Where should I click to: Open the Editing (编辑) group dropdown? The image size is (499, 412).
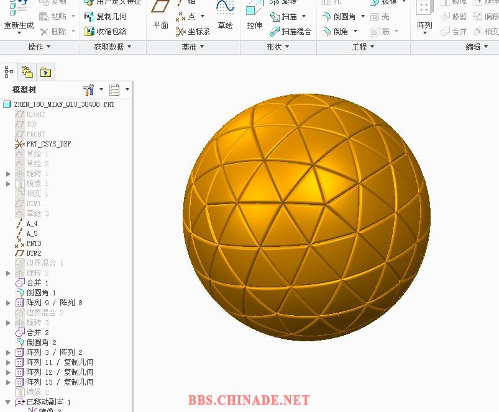point(477,47)
